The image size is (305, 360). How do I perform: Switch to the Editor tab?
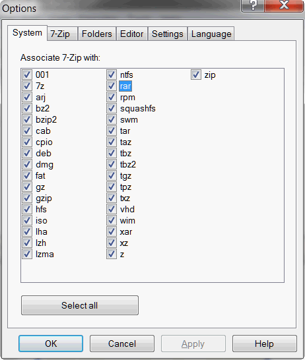[x=131, y=34]
